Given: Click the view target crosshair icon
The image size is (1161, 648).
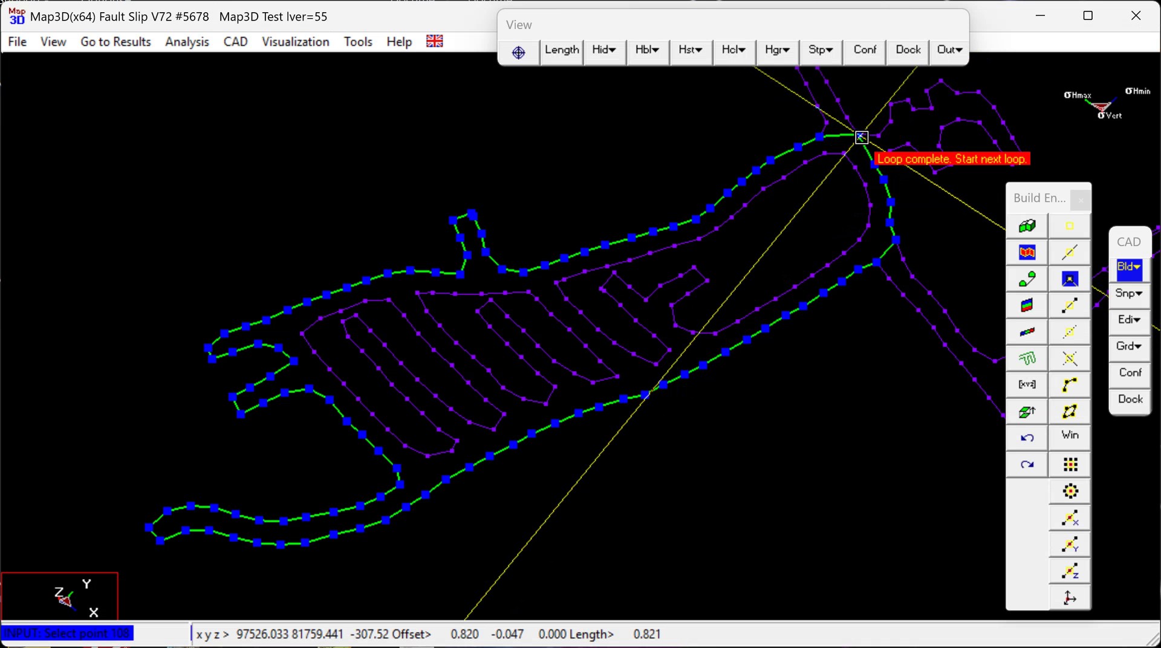Looking at the screenshot, I should [518, 53].
